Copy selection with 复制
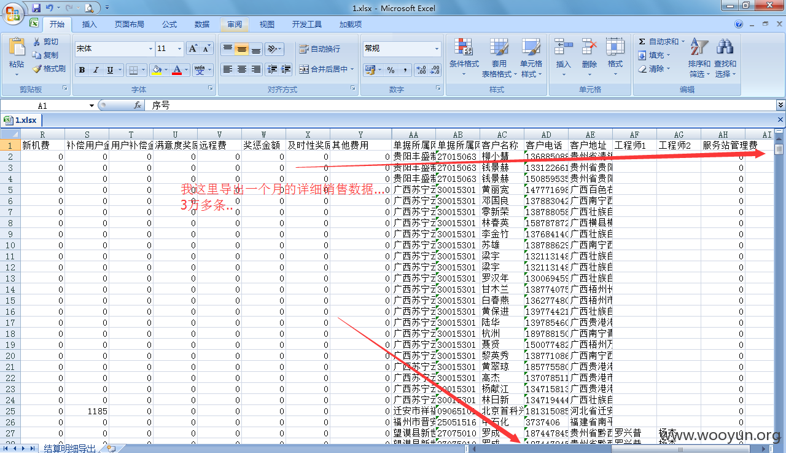This screenshot has height=453, width=786. click(47, 55)
